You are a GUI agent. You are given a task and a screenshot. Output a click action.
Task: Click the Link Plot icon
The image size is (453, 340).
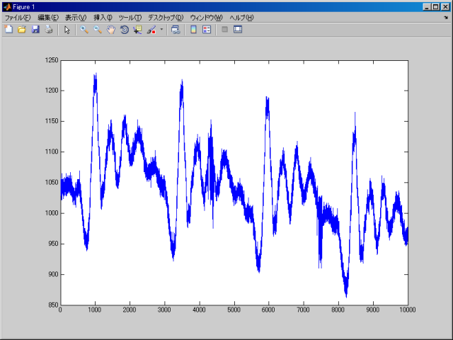(x=175, y=30)
